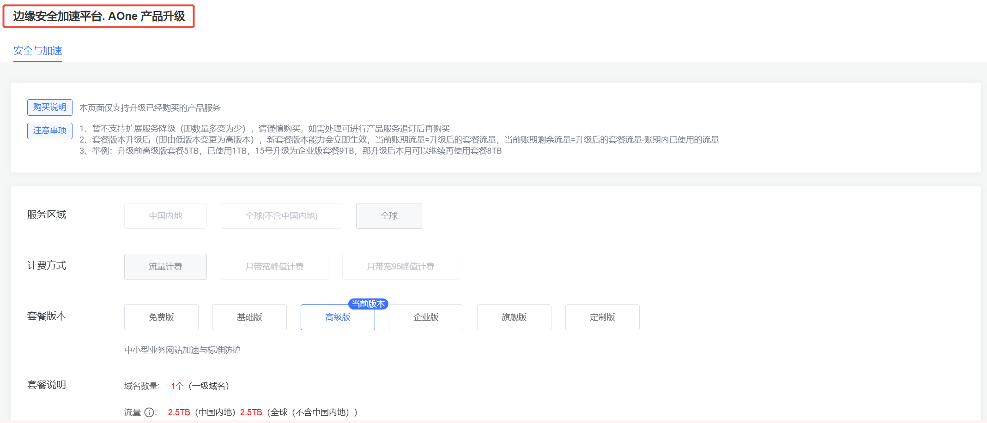Select 中国内地 service region

tap(165, 216)
